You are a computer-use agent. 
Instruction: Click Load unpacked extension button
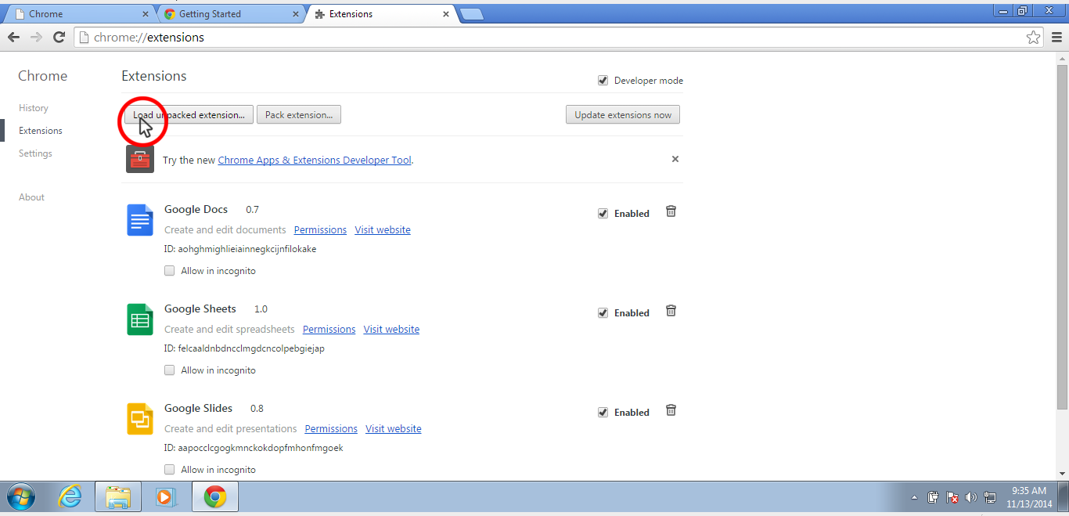pos(189,115)
